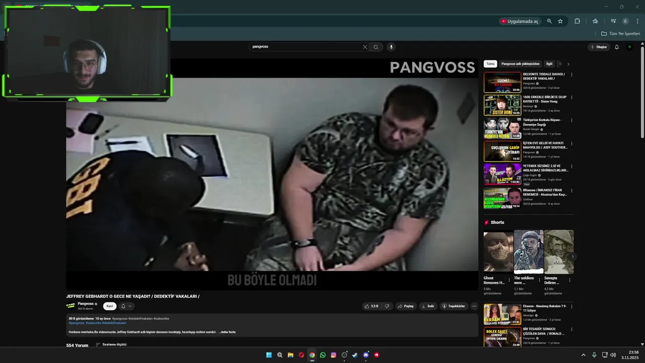
Task: Open Elraenn Nasılmış Bakalım video thumbnail
Action: [502, 314]
